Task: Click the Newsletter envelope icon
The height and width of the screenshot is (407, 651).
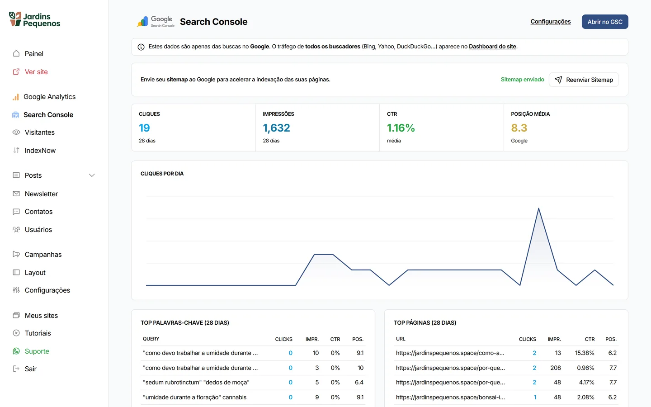Action: (x=16, y=194)
